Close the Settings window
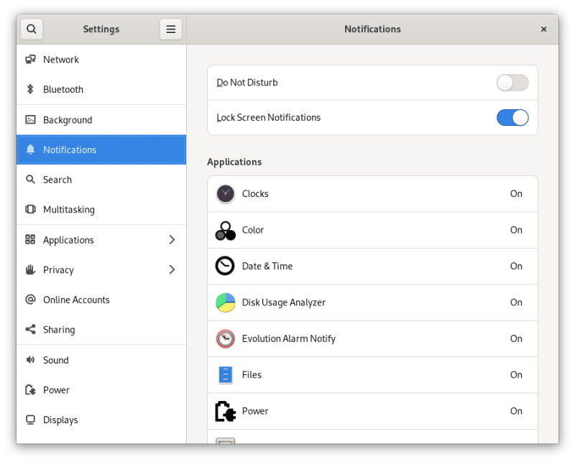 click(544, 29)
